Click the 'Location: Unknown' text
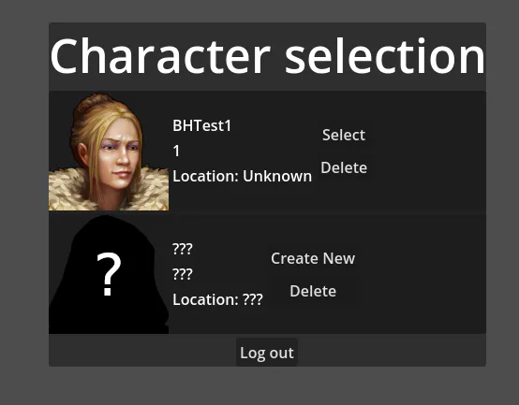 tap(242, 176)
